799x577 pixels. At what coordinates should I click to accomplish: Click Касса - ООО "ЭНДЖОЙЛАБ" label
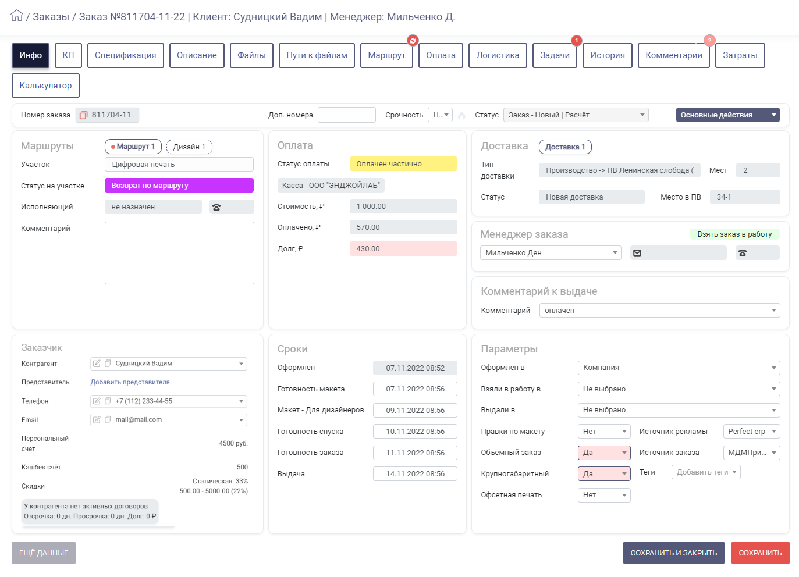331,186
